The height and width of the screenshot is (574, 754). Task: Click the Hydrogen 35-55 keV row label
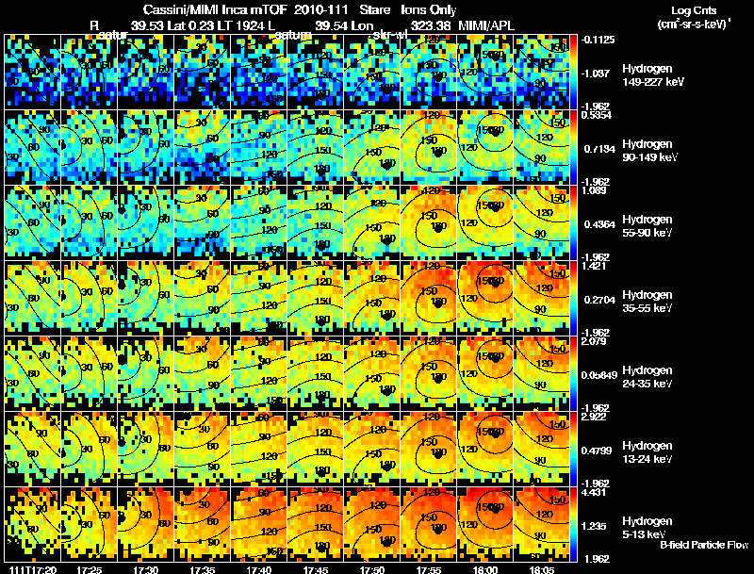647,302
